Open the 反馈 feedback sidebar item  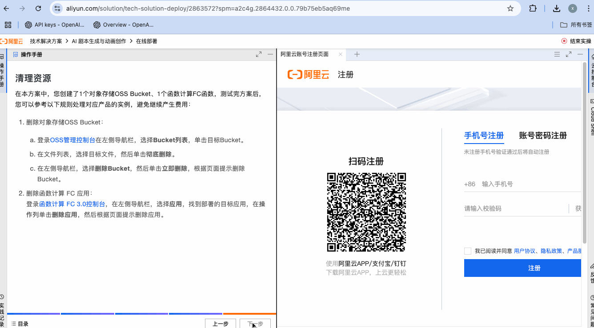click(x=592, y=273)
